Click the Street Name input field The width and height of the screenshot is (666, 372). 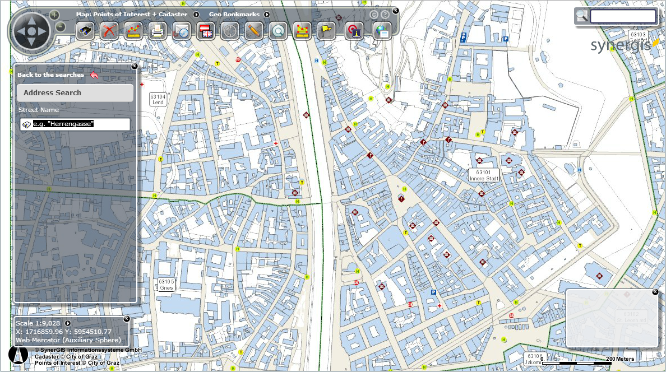pyautogui.click(x=78, y=124)
